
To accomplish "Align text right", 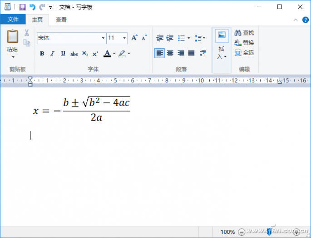I will click(181, 53).
